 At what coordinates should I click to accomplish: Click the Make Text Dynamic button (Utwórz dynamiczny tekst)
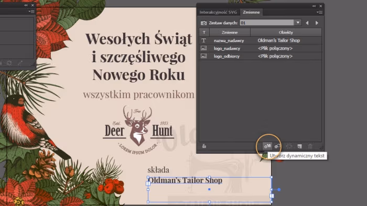[267, 146]
